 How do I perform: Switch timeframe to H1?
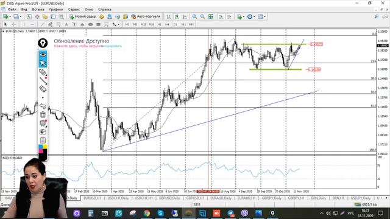pyautogui.click(x=160, y=24)
